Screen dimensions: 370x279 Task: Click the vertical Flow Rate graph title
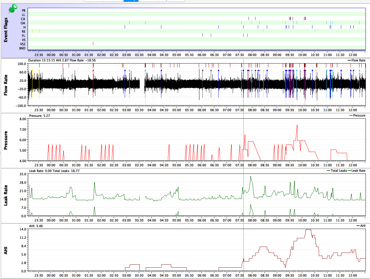[x=6, y=85]
